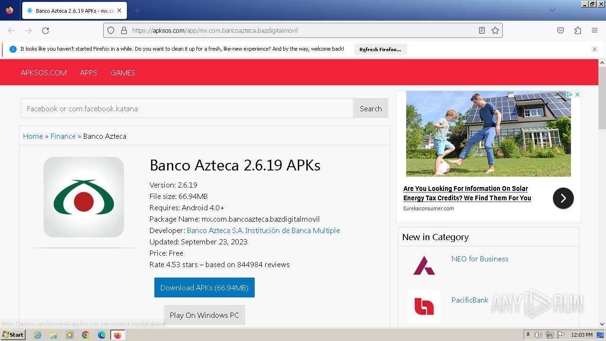
Task: Open volume speaker tray icon
Action: (x=538, y=335)
